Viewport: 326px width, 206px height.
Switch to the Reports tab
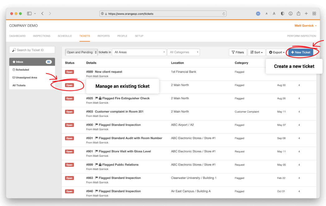[104, 36]
